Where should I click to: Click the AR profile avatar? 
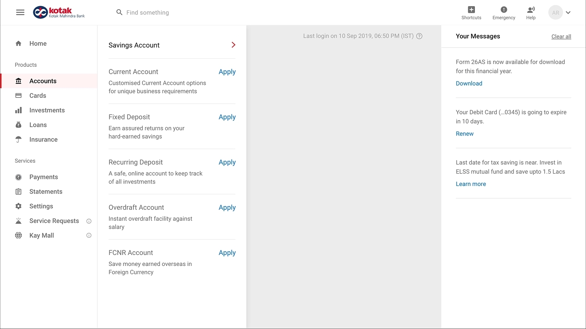556,13
